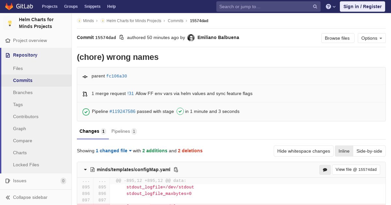Open Branches in sidebar
Viewport: 391px width, 205px height.
click(23, 93)
